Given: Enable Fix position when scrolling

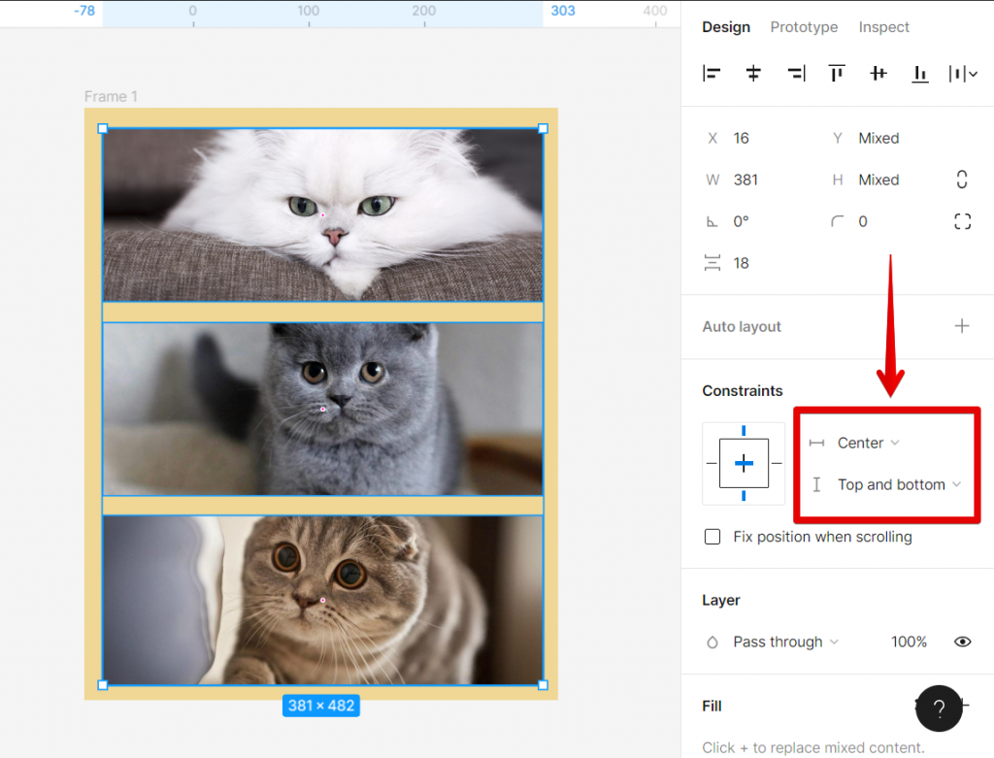Looking at the screenshot, I should pos(712,536).
